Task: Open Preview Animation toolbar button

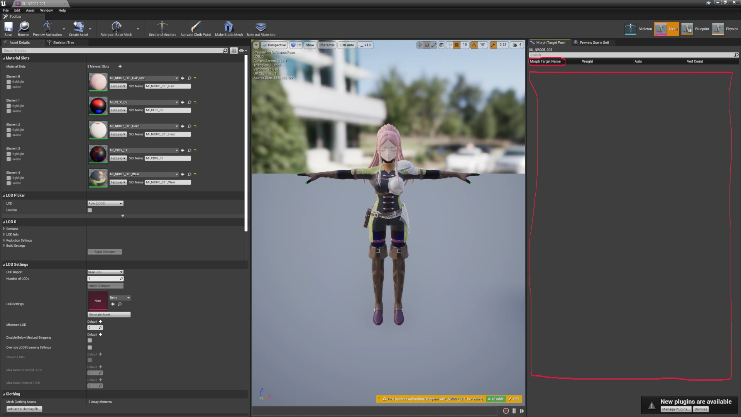Action: (47, 29)
